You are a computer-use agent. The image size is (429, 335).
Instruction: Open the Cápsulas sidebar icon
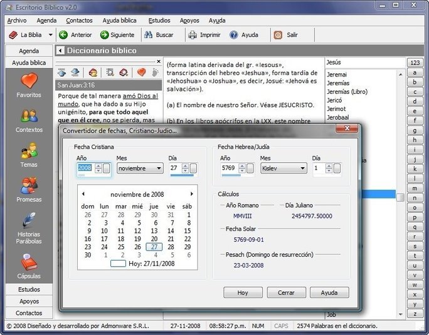click(29, 262)
